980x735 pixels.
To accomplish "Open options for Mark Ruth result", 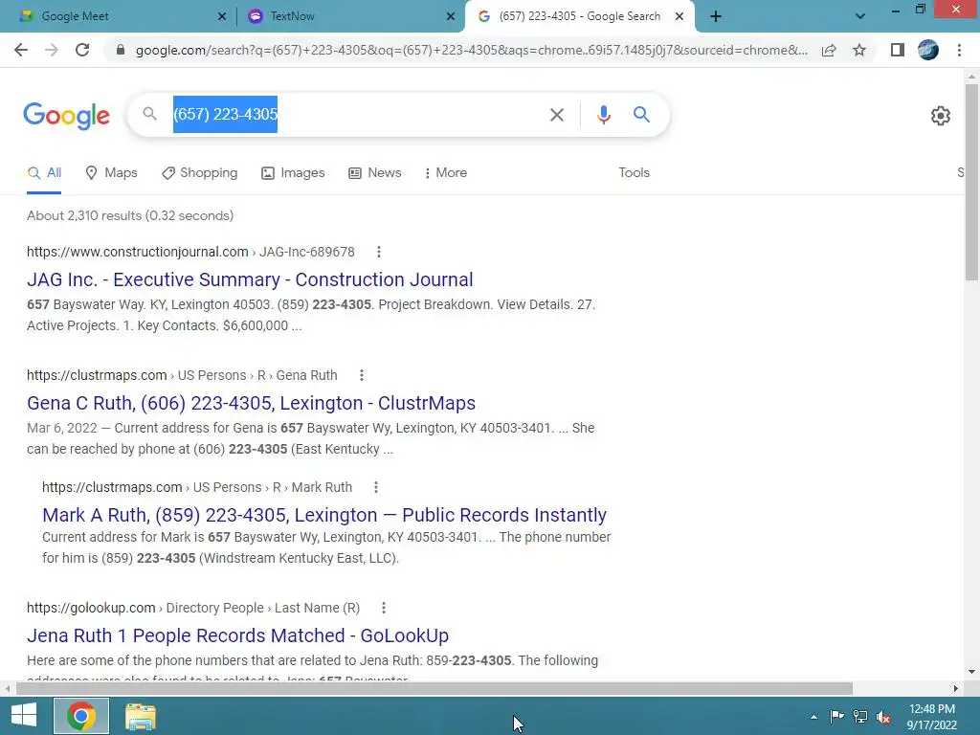I will (375, 487).
